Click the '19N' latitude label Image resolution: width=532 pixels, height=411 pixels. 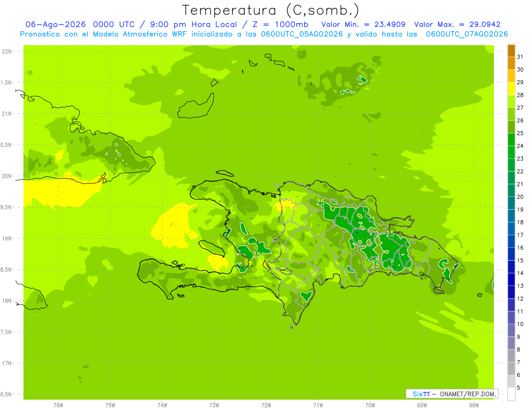(x=7, y=239)
